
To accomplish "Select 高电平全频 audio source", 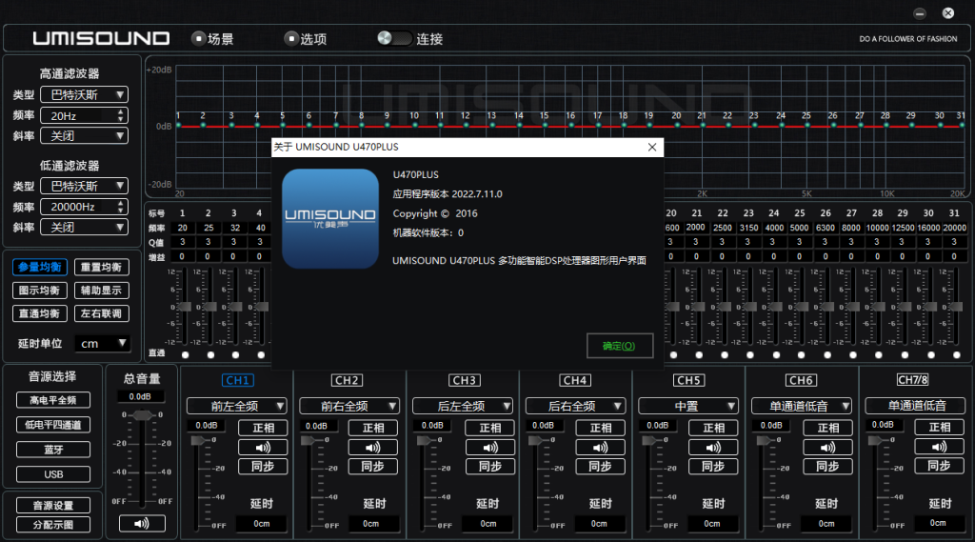I will 53,400.
